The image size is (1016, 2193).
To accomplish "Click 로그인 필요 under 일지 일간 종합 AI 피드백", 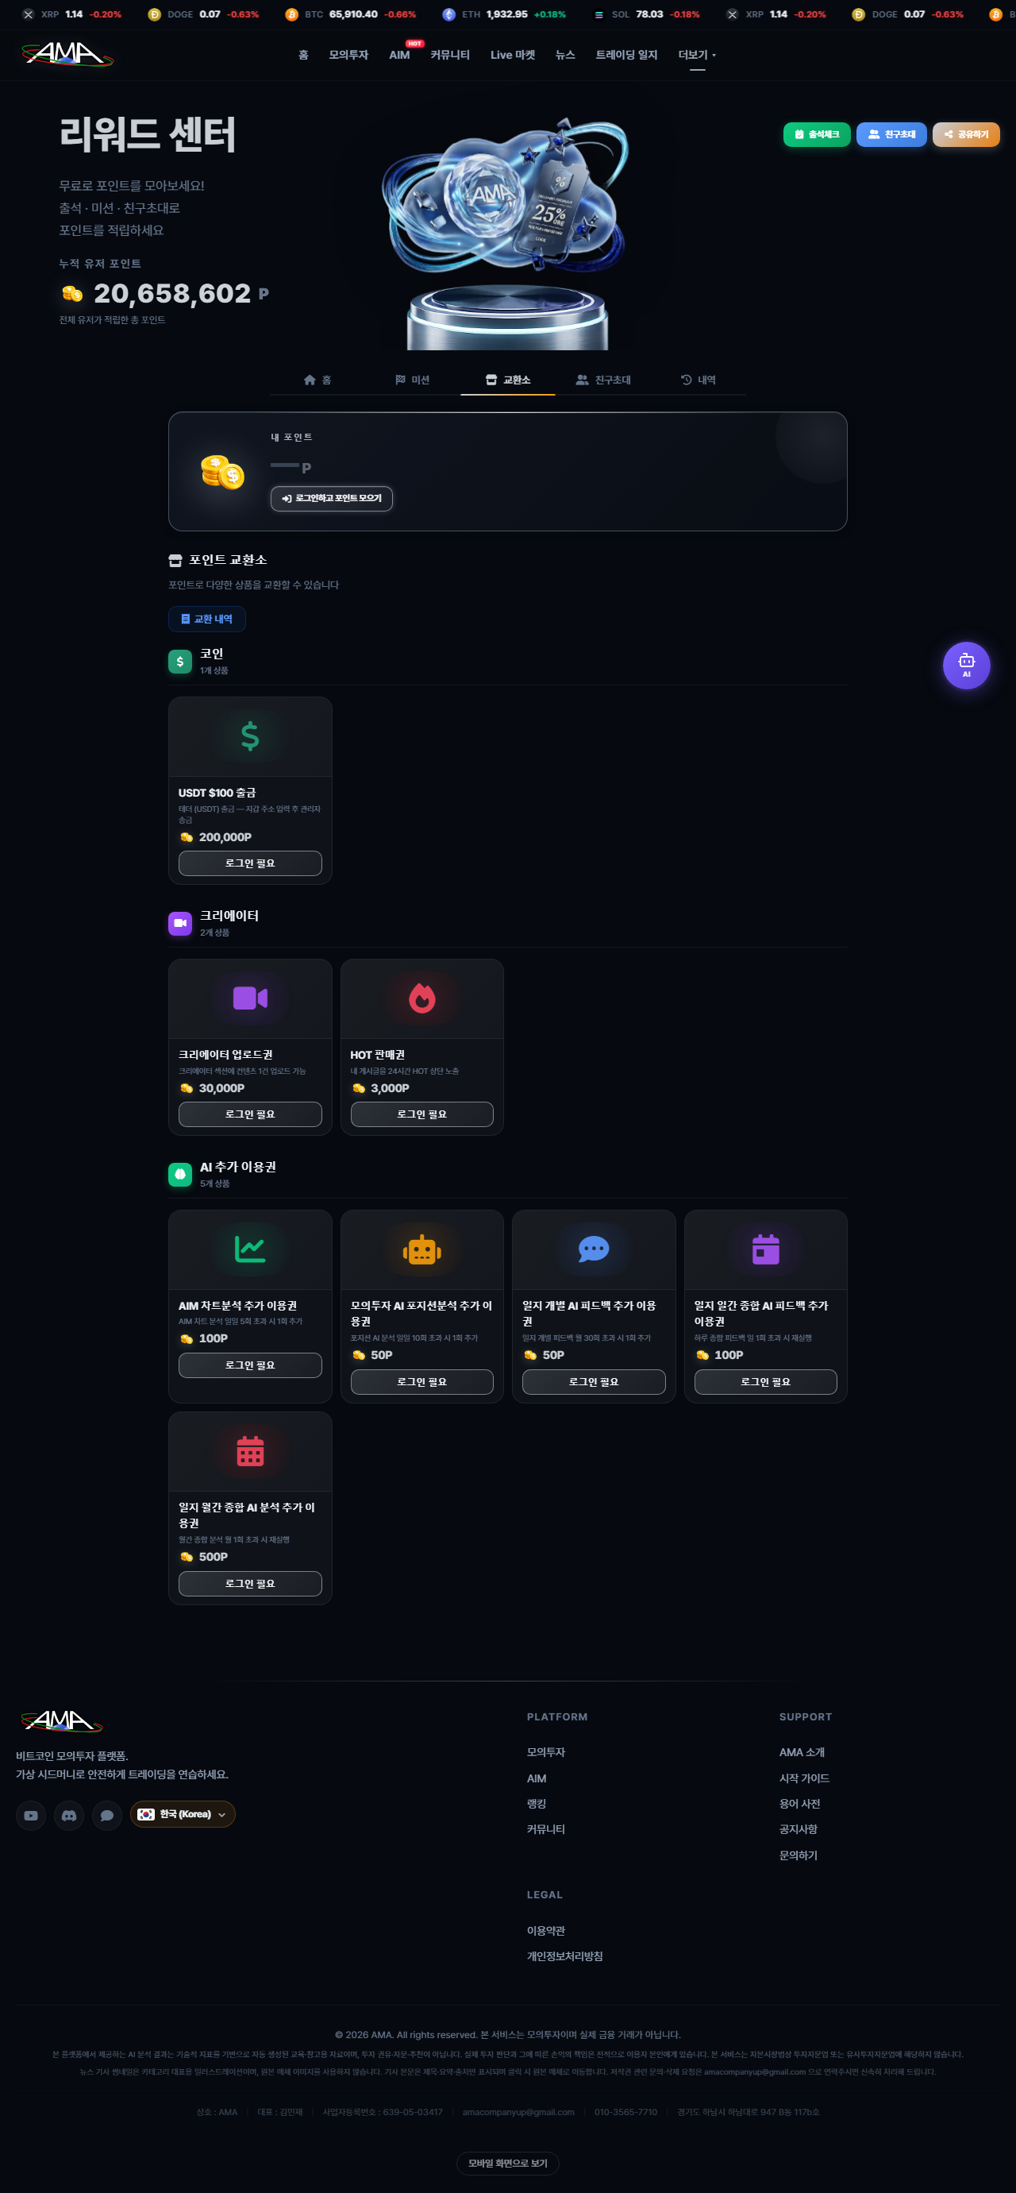I will pos(765,1382).
